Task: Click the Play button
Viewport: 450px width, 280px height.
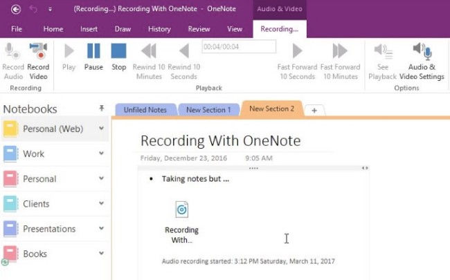Action: pyautogui.click(x=69, y=57)
